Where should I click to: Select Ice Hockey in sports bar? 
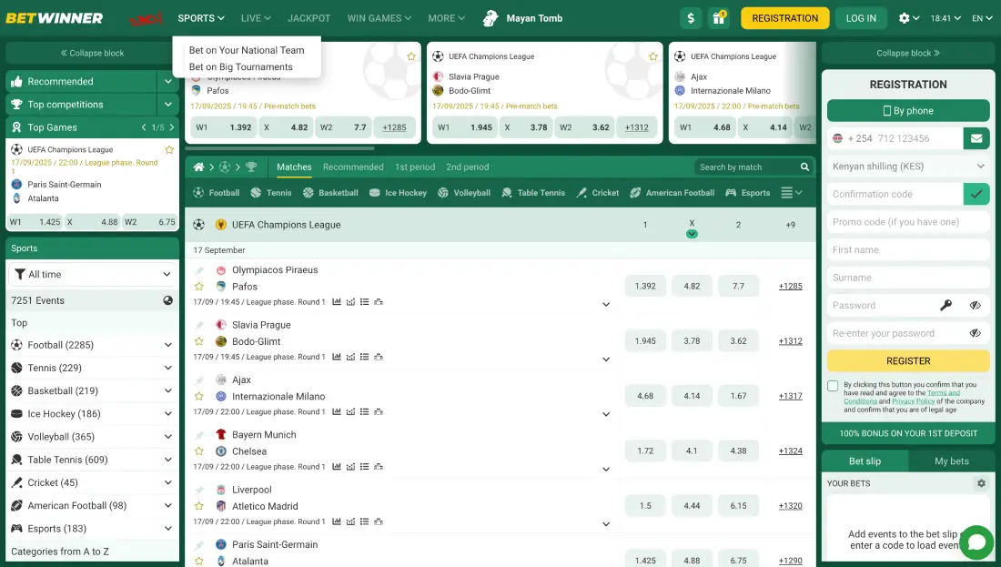click(398, 192)
